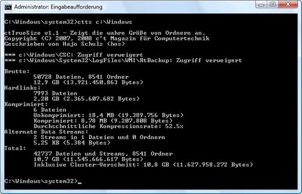Click the Durchschnittliche Kompressionsrate line
The width and height of the screenshot is (302, 194).
coord(109,126)
